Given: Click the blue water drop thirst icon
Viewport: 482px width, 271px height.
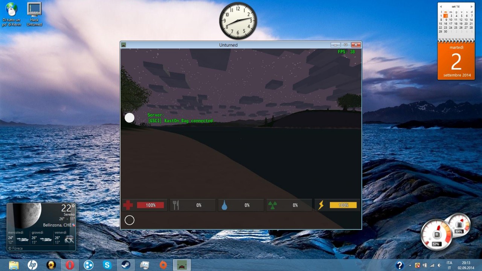Looking at the screenshot, I should [x=224, y=205].
